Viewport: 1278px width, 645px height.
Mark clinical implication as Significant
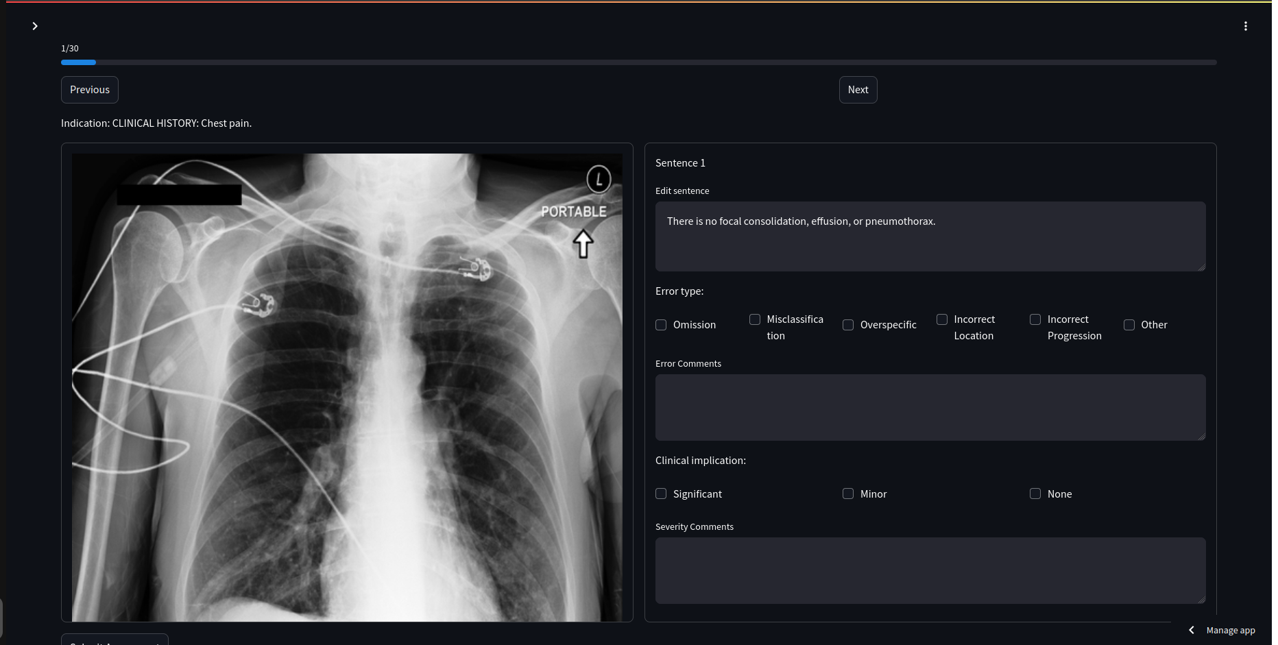click(661, 494)
